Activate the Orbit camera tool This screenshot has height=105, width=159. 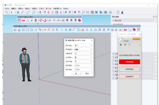[x=75, y=12]
